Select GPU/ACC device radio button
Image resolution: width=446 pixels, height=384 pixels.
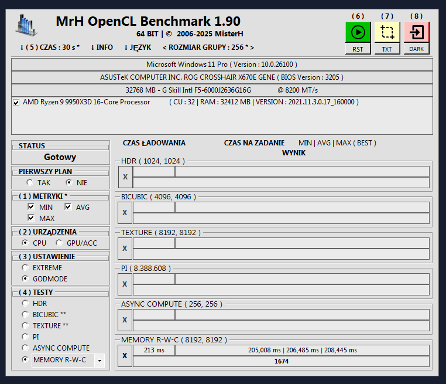pyautogui.click(x=59, y=243)
